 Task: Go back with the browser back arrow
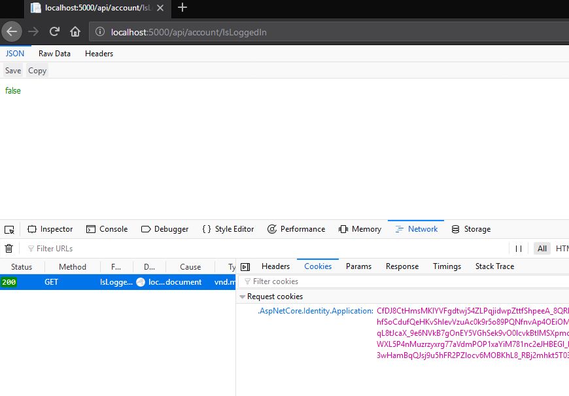[x=12, y=32]
